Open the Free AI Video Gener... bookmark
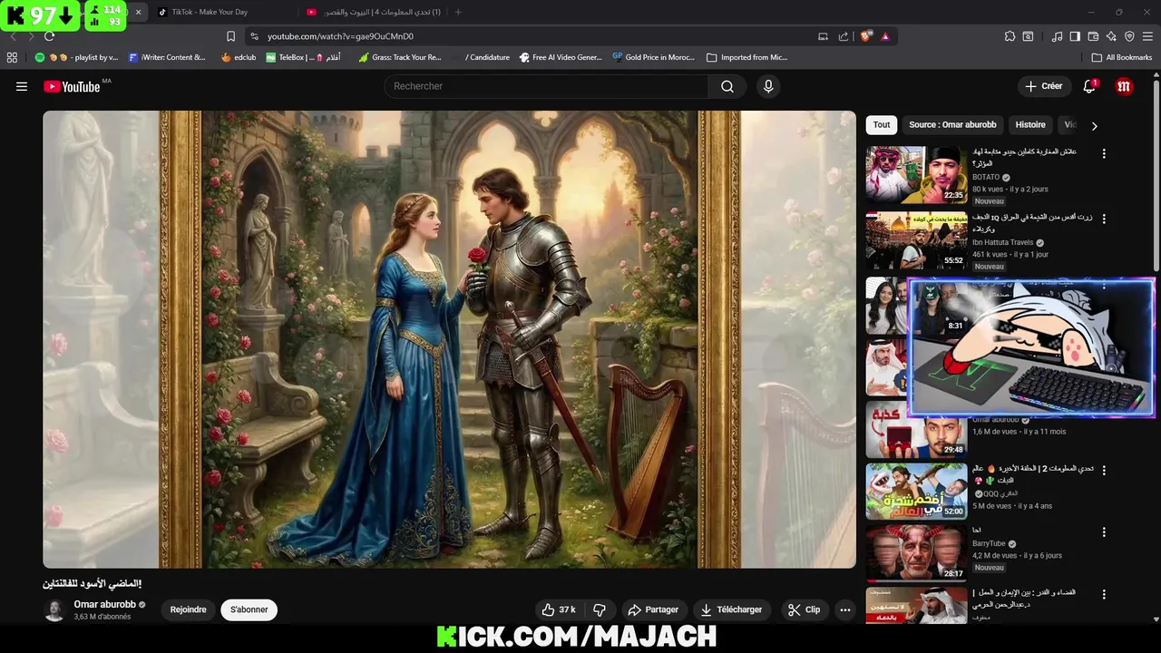 [561, 57]
